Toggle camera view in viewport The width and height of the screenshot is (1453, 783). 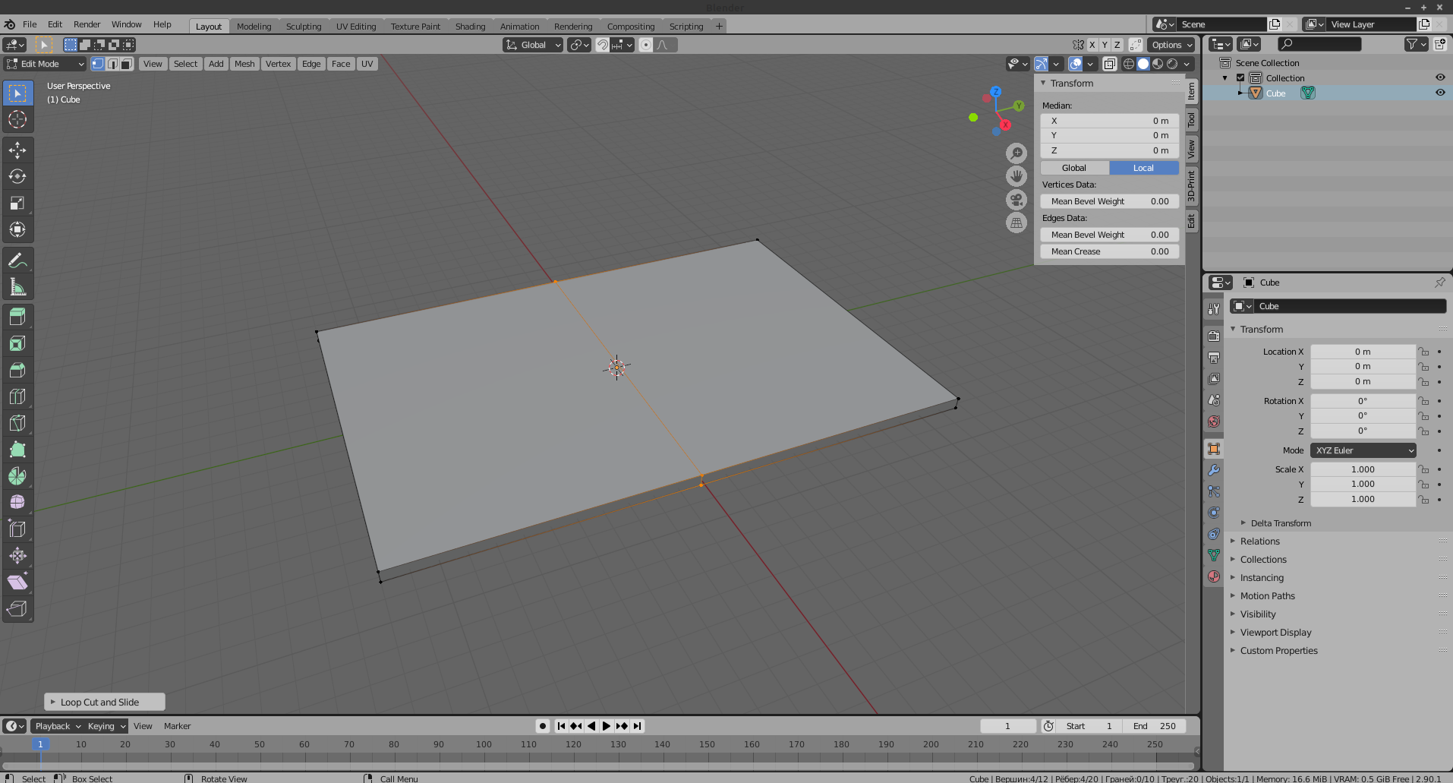click(1016, 200)
